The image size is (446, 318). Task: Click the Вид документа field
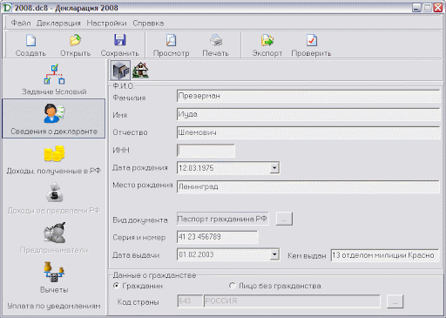pos(223,219)
